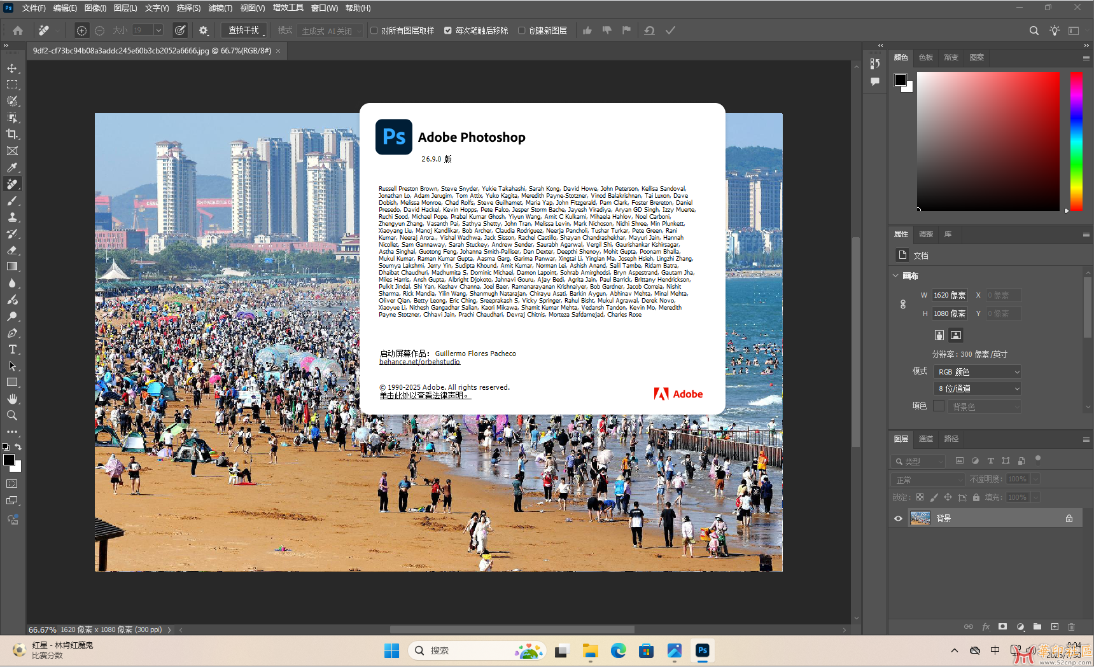Toggle layer filtering switch in Layers panel
The width and height of the screenshot is (1094, 667).
pos(1038,459)
